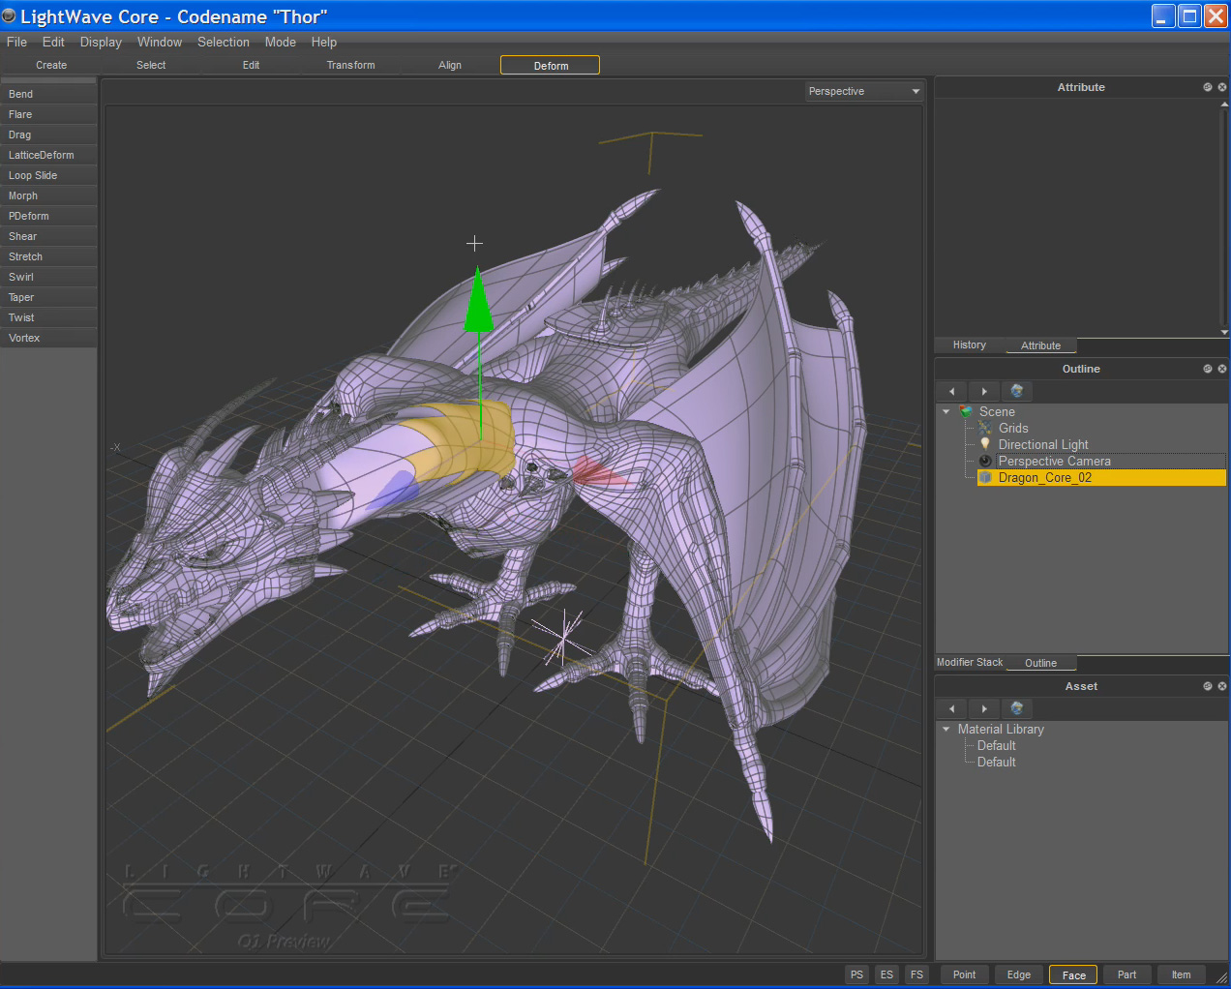
Task: Collapse the Scene tree node
Action: click(946, 411)
